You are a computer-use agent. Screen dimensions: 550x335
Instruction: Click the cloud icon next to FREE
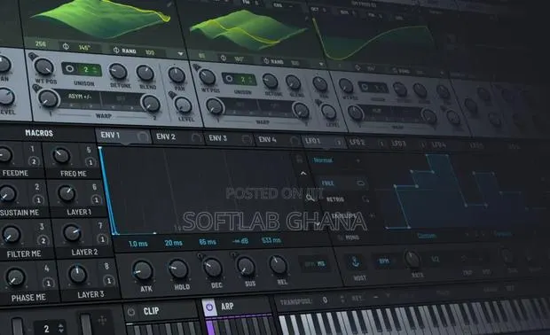(360, 183)
